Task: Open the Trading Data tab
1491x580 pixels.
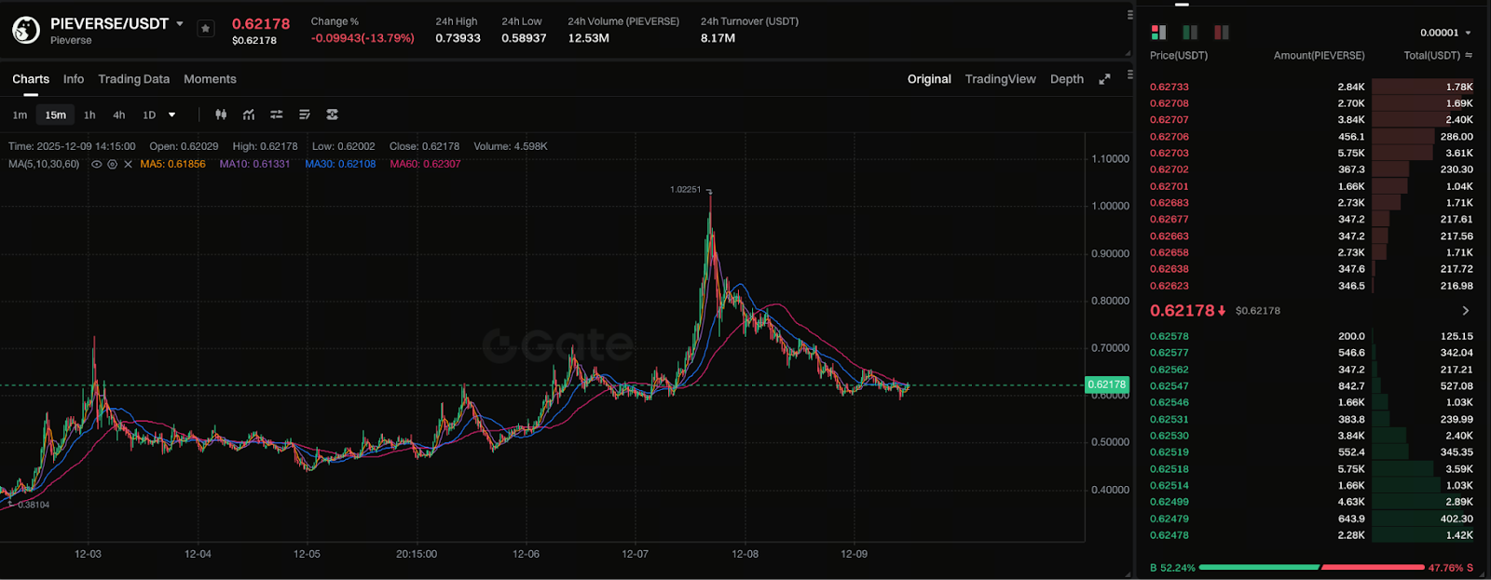Action: (x=134, y=79)
